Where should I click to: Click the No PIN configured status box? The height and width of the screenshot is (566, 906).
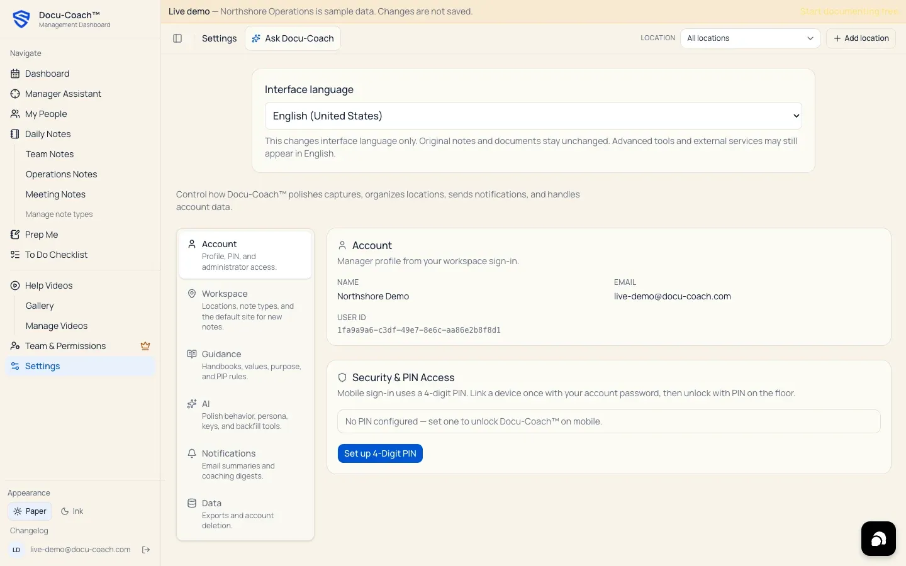pos(608,421)
